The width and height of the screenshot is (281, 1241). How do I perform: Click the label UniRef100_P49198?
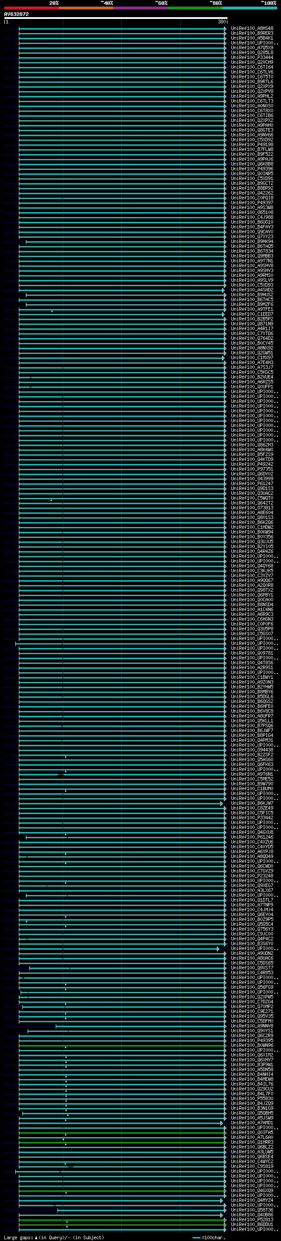(x=252, y=144)
